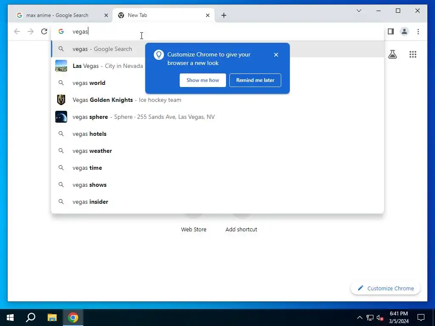This screenshot has width=435, height=326.
Task: Click the Chrome taskbar icon
Action: [73, 318]
